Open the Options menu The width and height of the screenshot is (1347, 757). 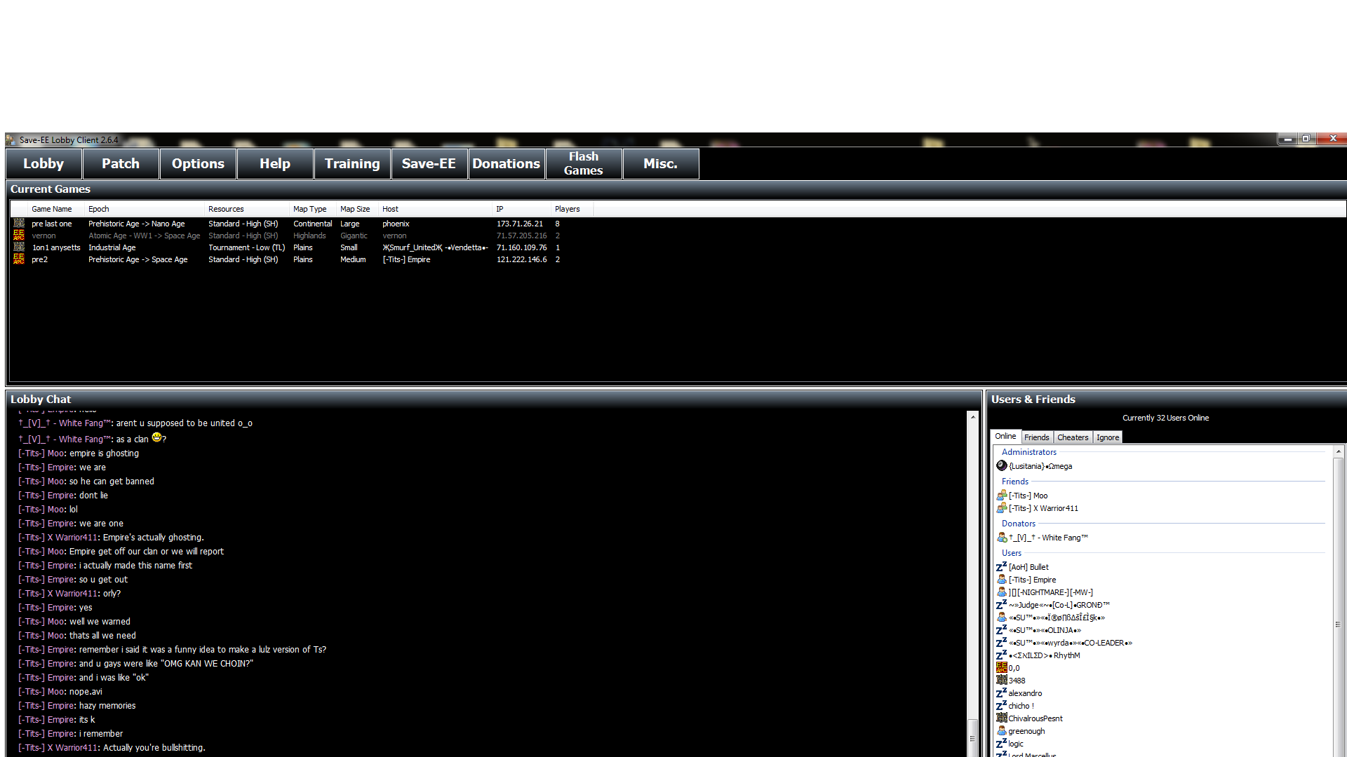click(198, 164)
